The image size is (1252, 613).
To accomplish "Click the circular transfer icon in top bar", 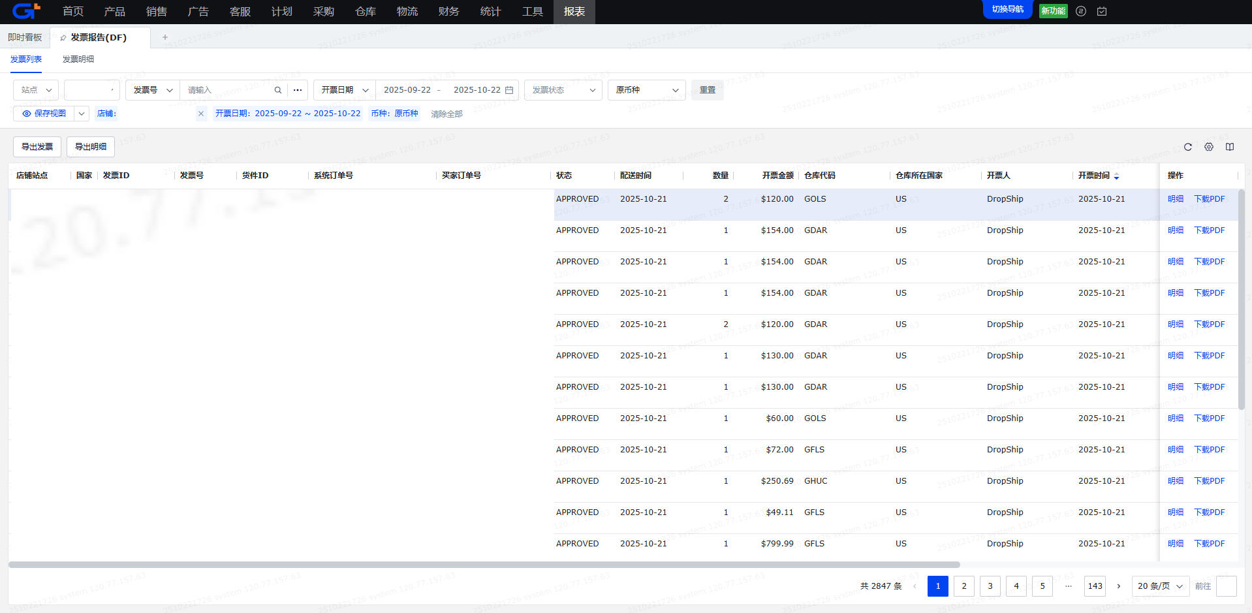I will (1081, 11).
